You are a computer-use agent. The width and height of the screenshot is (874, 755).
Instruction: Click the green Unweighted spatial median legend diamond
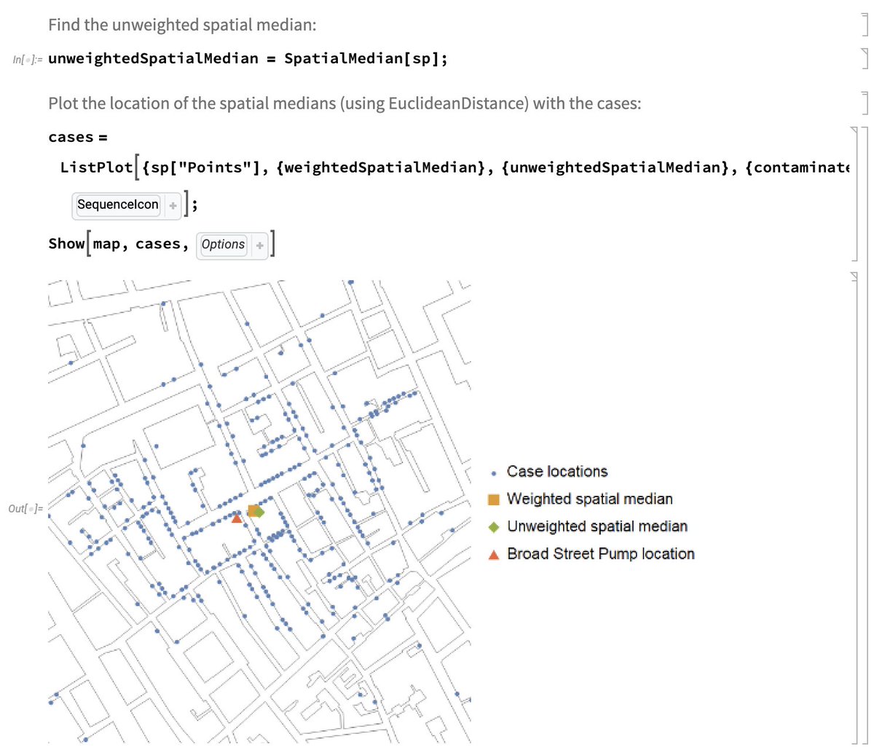tap(494, 526)
